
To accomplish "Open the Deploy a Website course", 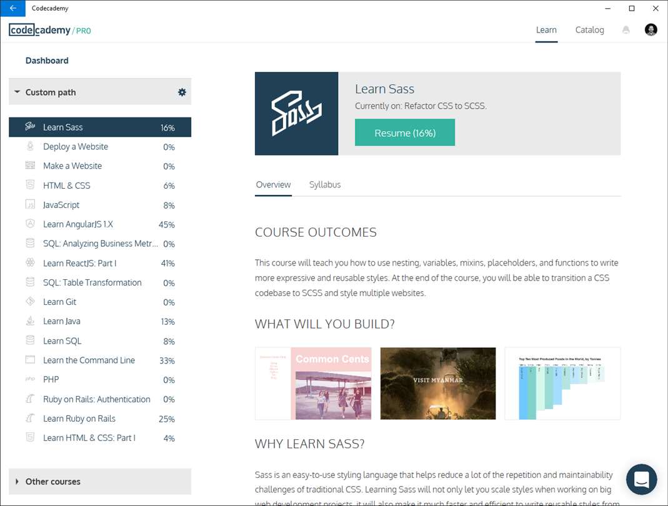I will pos(100,147).
